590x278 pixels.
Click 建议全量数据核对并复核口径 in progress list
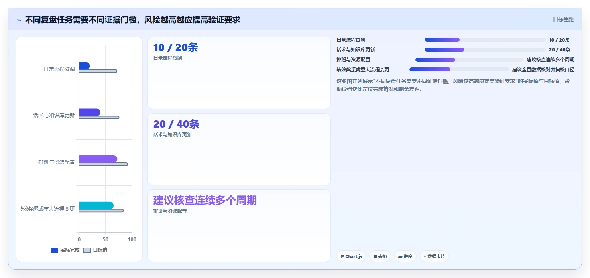(x=543, y=70)
